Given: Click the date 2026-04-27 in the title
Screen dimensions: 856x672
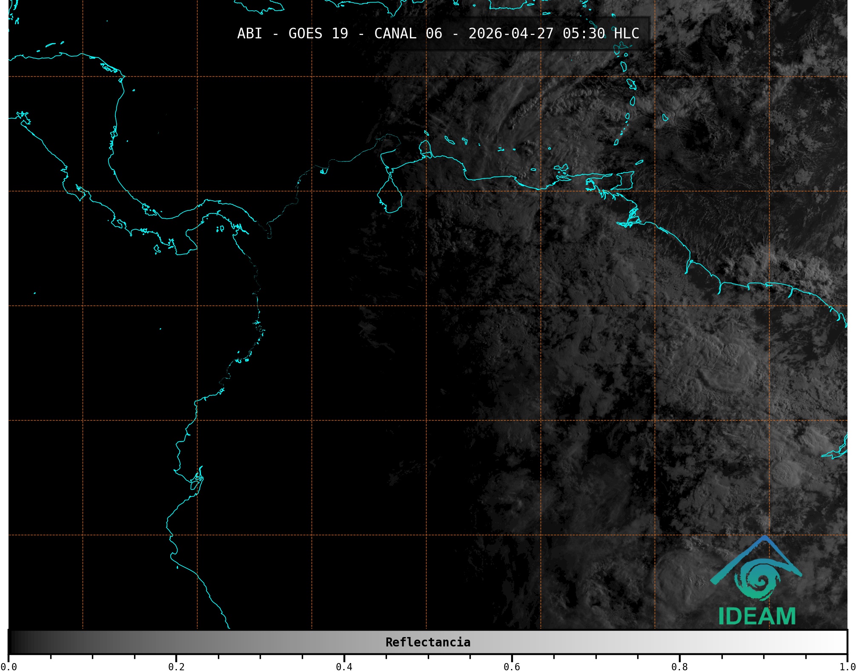Looking at the screenshot, I should [511, 34].
